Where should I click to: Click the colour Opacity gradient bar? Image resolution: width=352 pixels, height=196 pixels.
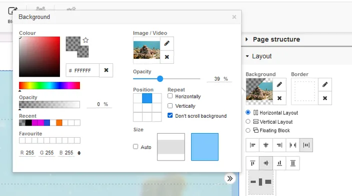point(49,105)
